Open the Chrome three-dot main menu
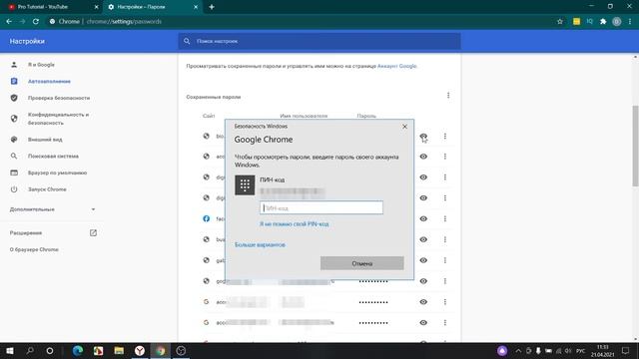 tap(630, 21)
